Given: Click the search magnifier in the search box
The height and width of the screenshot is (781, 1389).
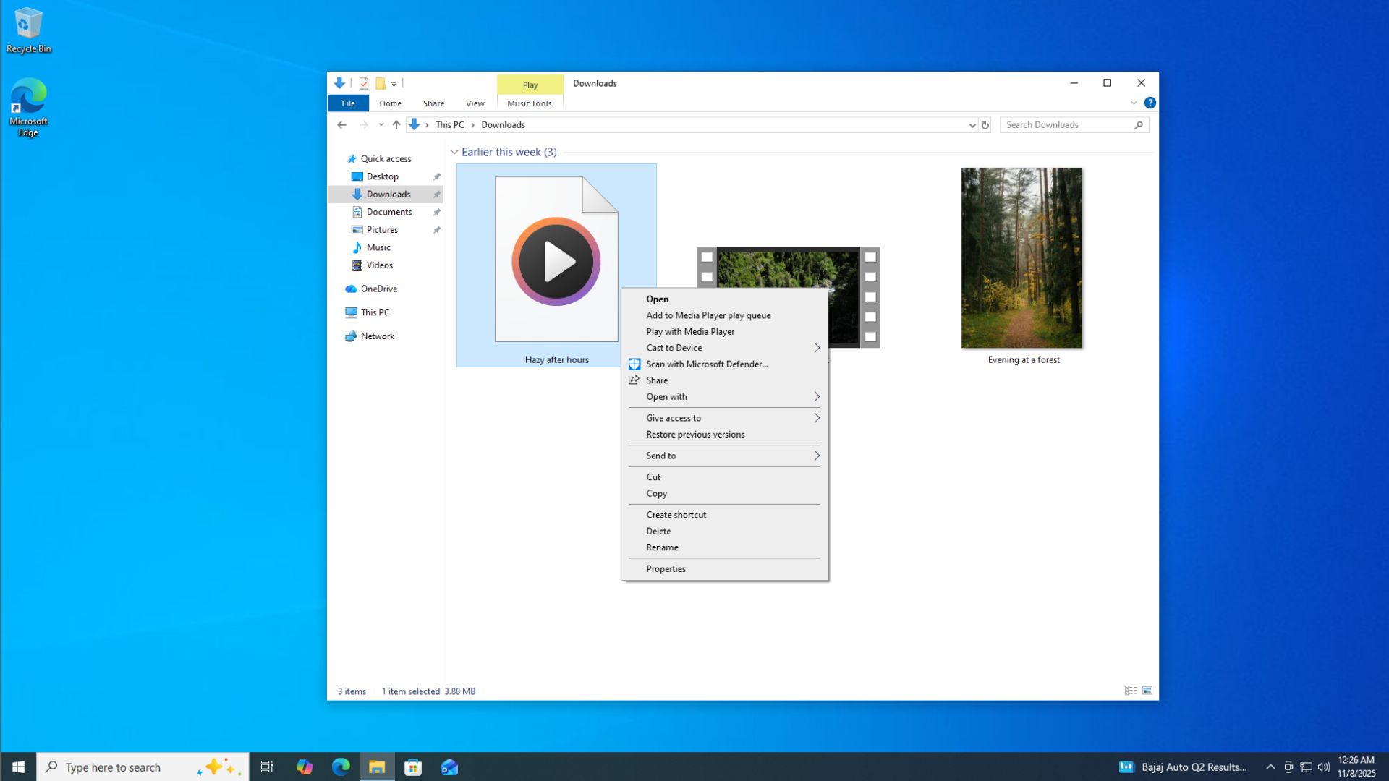Looking at the screenshot, I should (1139, 124).
